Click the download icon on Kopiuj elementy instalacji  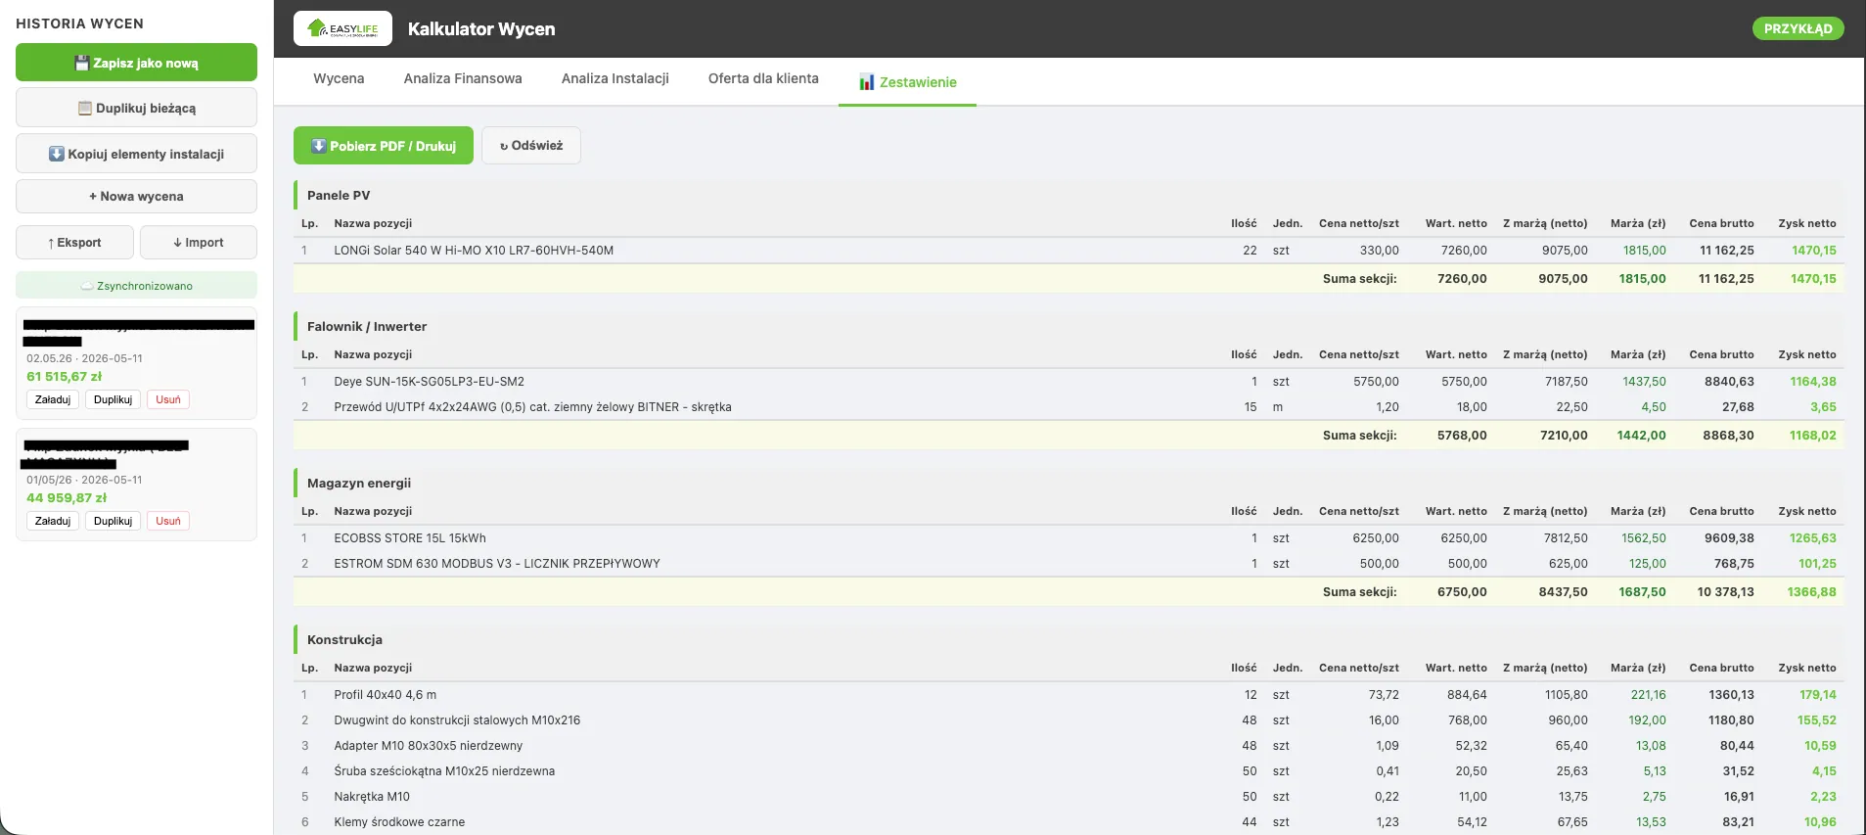click(x=57, y=154)
